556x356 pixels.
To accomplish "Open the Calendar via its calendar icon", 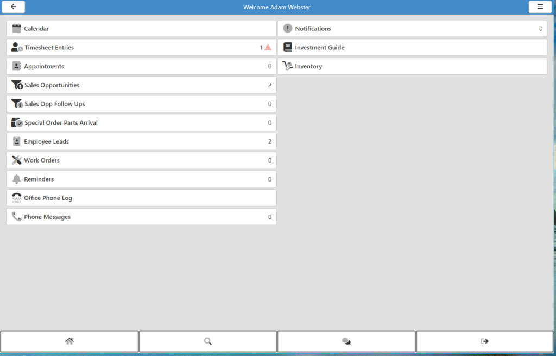I will pyautogui.click(x=16, y=28).
